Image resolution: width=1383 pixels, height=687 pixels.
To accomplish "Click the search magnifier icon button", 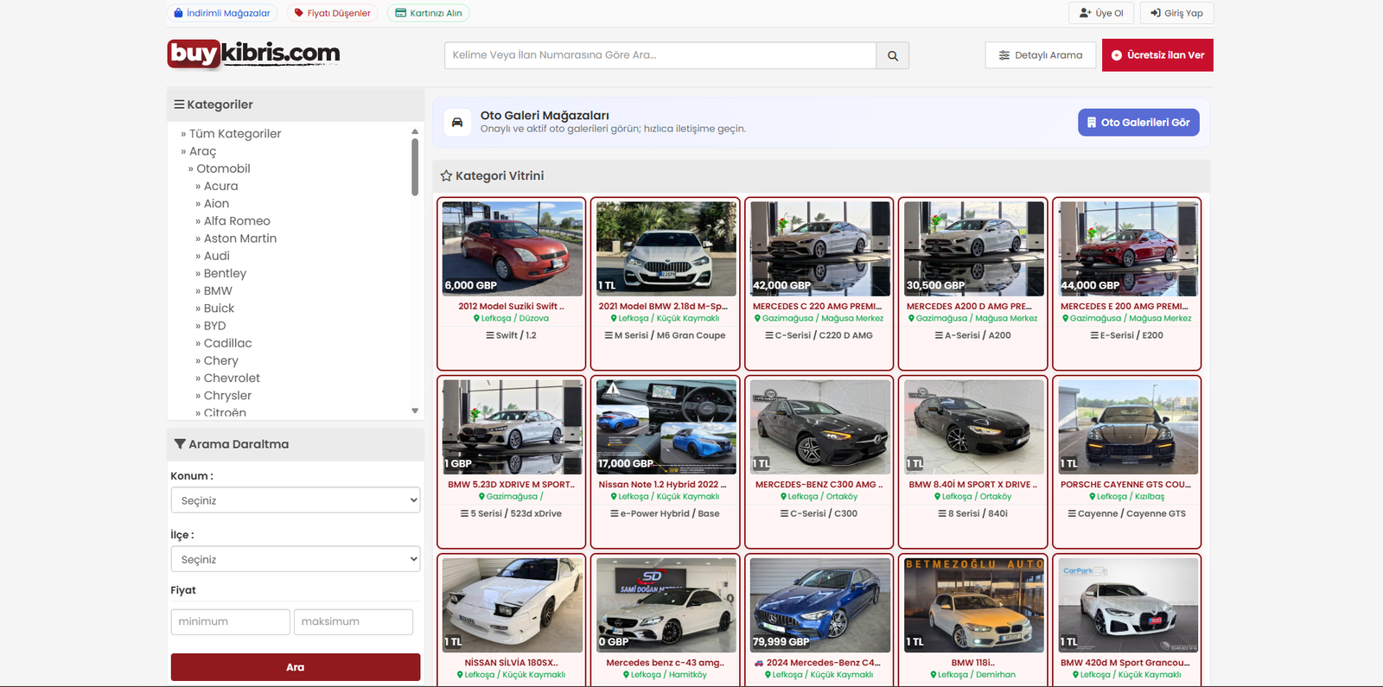I will pos(892,55).
